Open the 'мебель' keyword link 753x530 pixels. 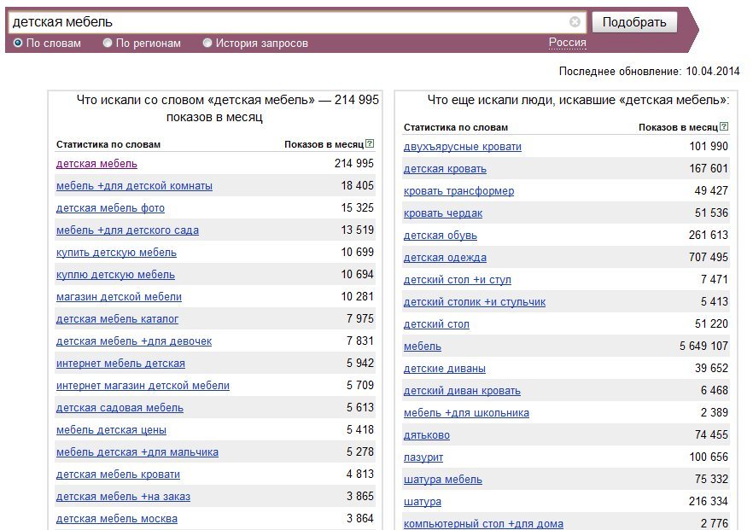(423, 347)
